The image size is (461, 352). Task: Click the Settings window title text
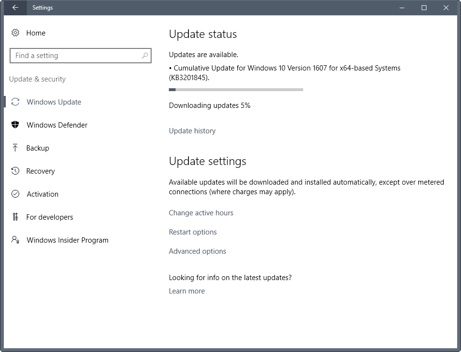pos(43,8)
